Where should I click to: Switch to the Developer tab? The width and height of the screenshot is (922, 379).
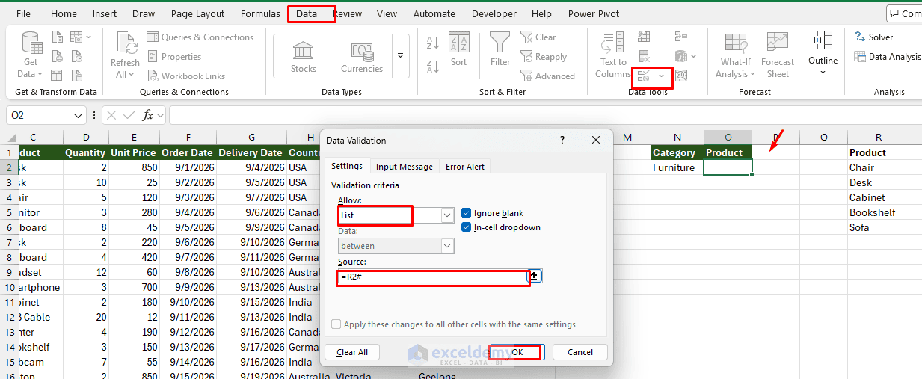click(494, 13)
